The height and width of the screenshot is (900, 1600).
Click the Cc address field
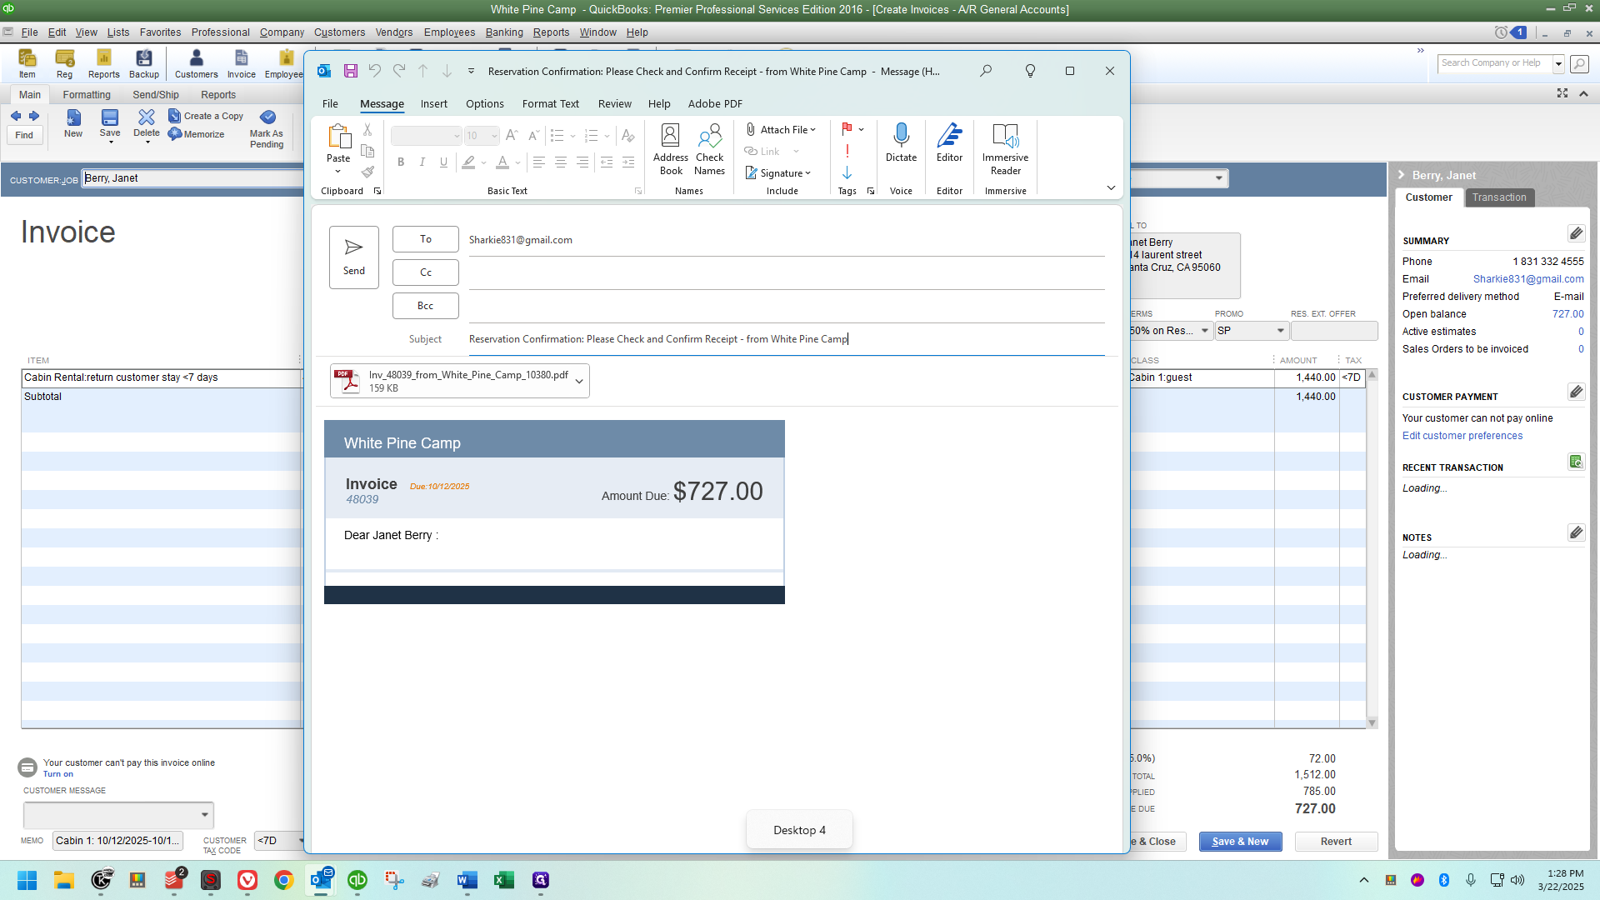tap(786, 272)
